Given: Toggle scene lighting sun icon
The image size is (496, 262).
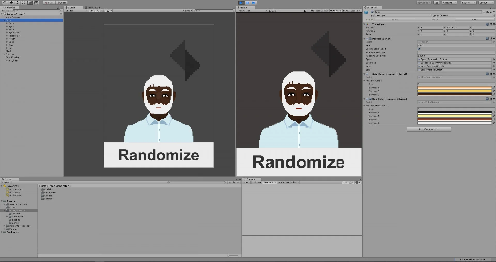Looking at the screenshot, I should tap(98, 11).
